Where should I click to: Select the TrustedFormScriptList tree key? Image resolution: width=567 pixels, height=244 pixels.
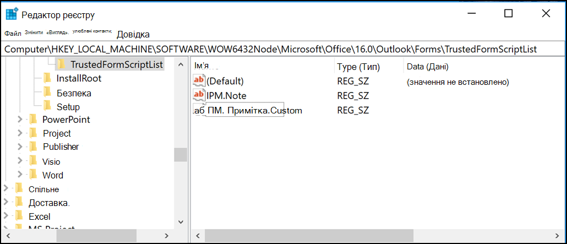pyautogui.click(x=117, y=64)
